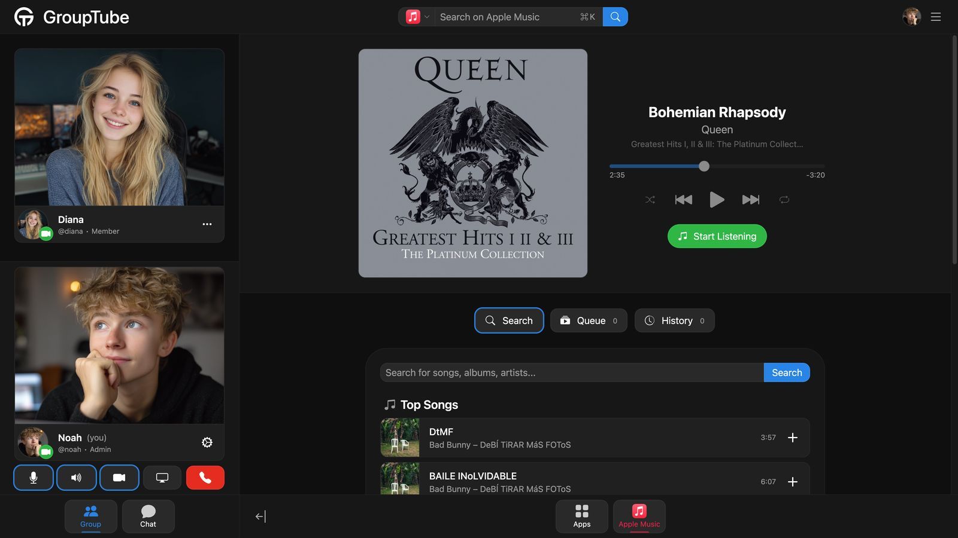This screenshot has height=538, width=958.
Task: Click the song progress slider handle
Action: [x=704, y=166]
